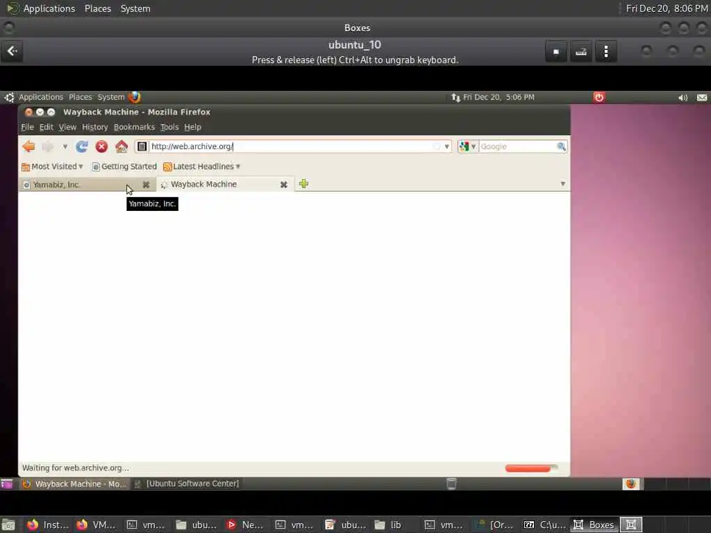Open guest Ubuntu Applications menu

41,97
